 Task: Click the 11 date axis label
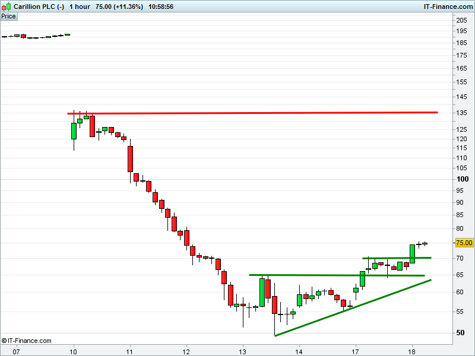(x=129, y=352)
